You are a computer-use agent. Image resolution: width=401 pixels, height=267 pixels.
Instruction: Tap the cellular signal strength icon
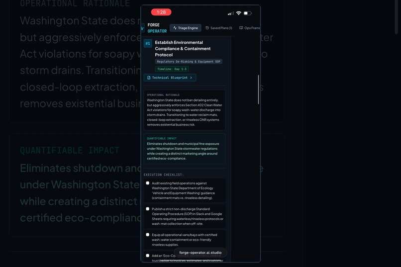(230, 13)
